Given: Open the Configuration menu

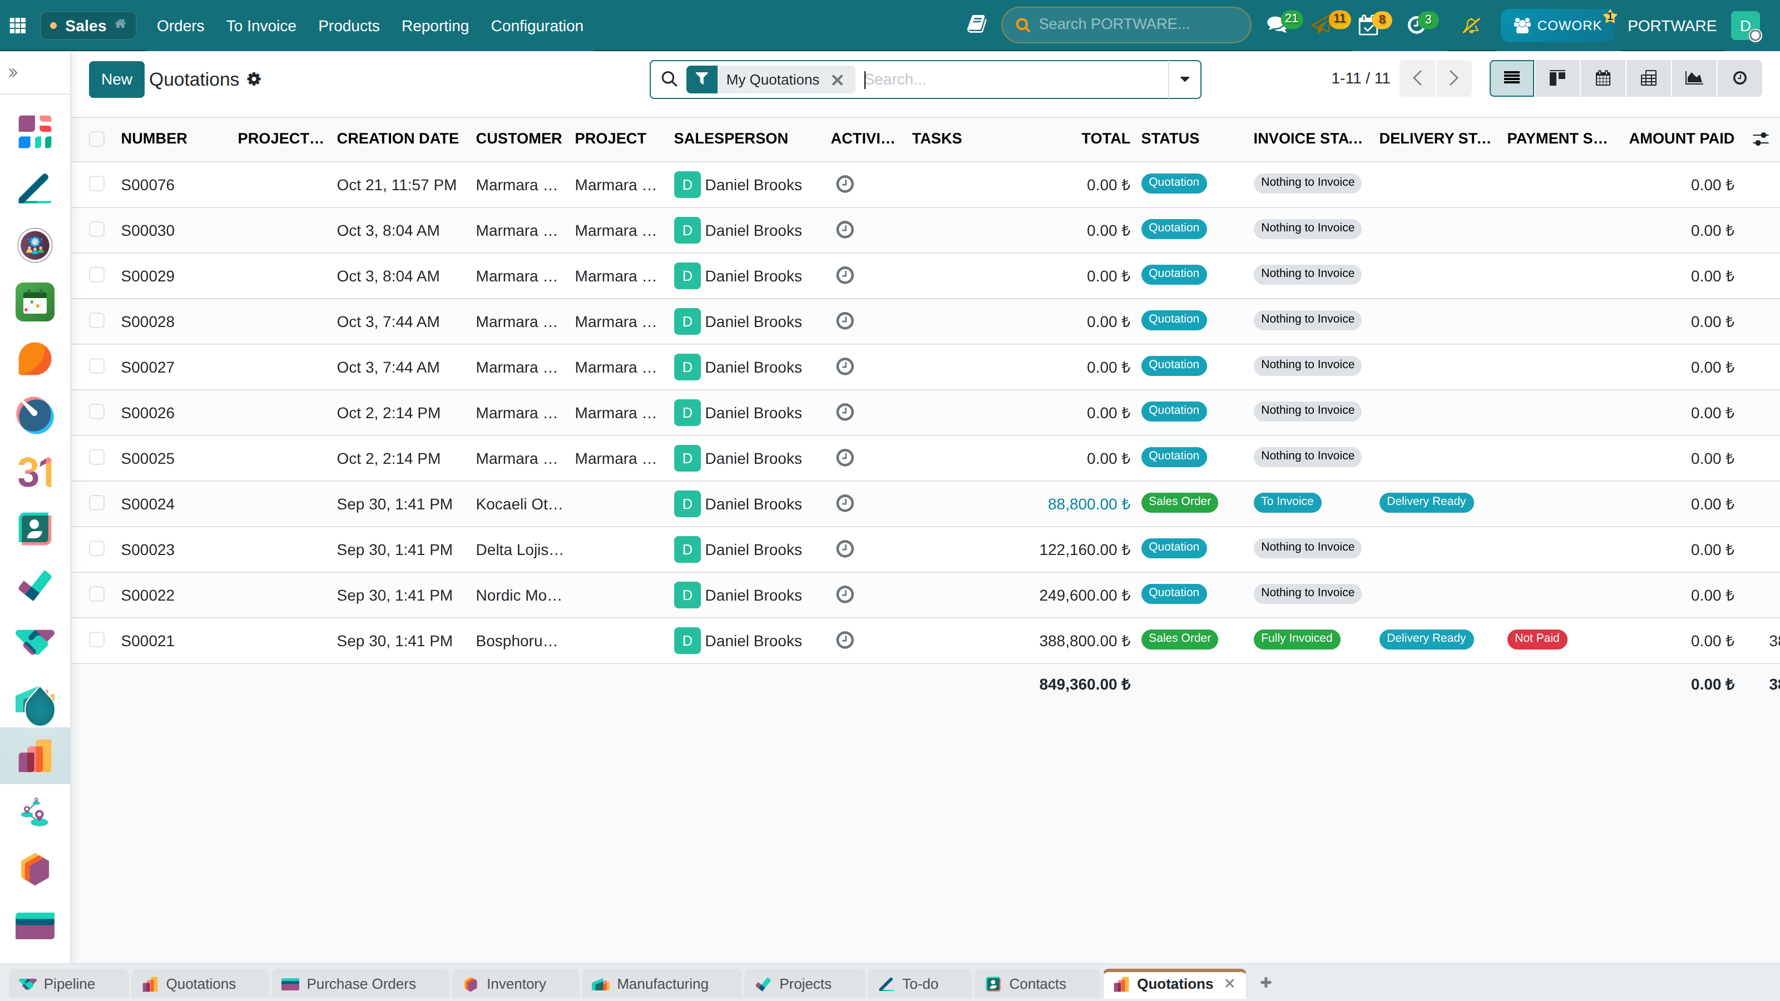Looking at the screenshot, I should click(537, 26).
